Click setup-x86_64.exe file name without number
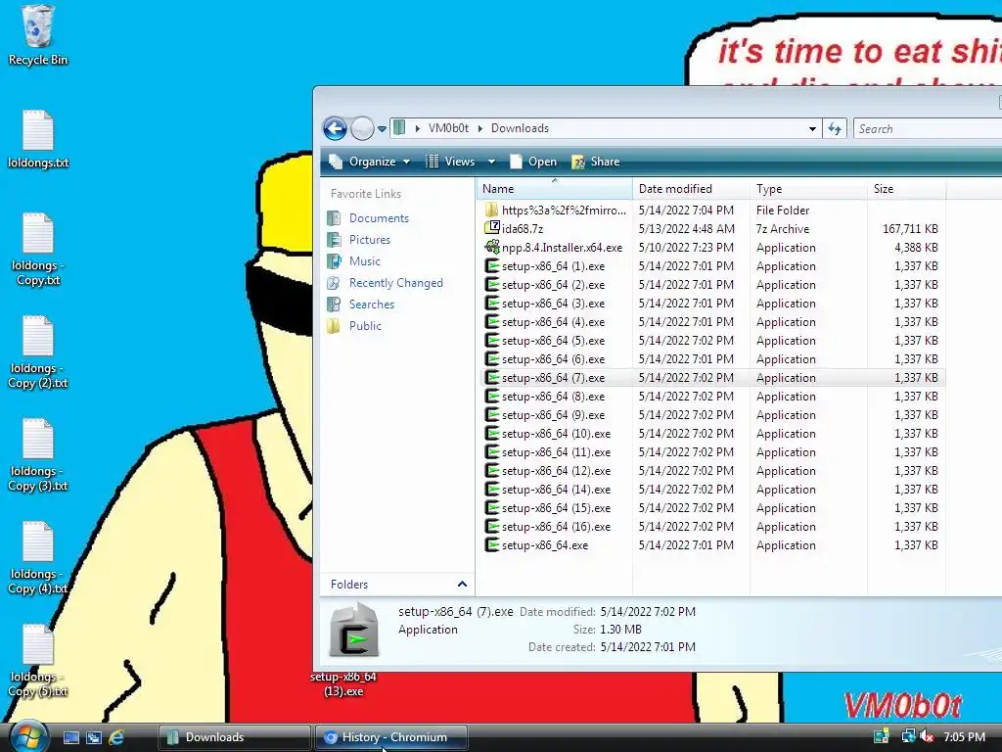The image size is (1002, 752). click(x=545, y=545)
